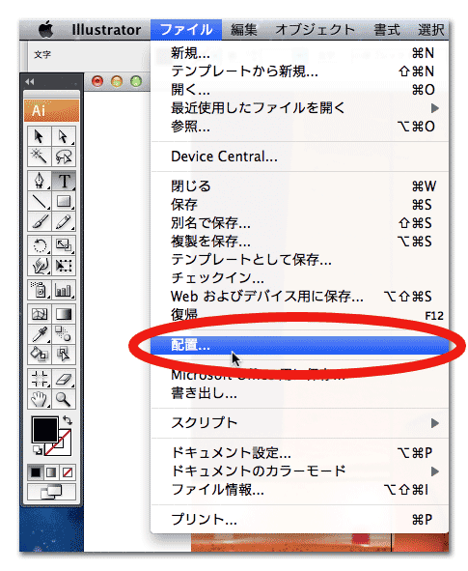The image size is (468, 571).
Task: Select the Eraser tool
Action: click(64, 379)
